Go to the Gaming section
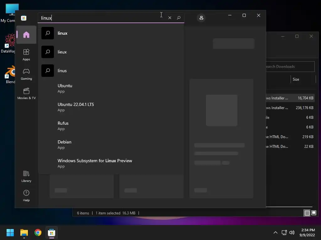321x240 pixels. (x=26, y=74)
